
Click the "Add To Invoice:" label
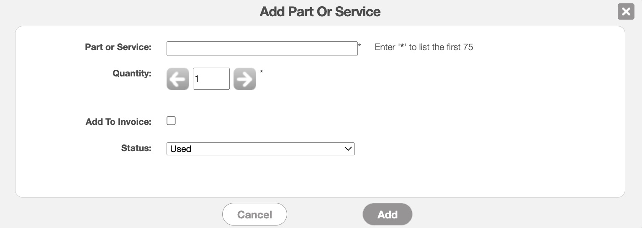pyautogui.click(x=118, y=122)
